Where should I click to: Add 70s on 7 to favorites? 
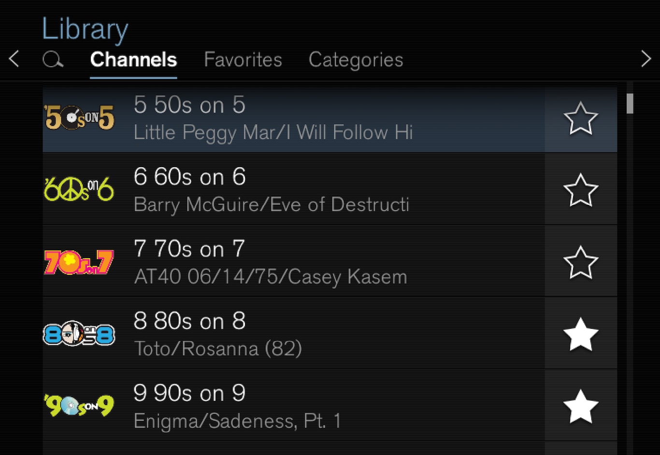580,263
